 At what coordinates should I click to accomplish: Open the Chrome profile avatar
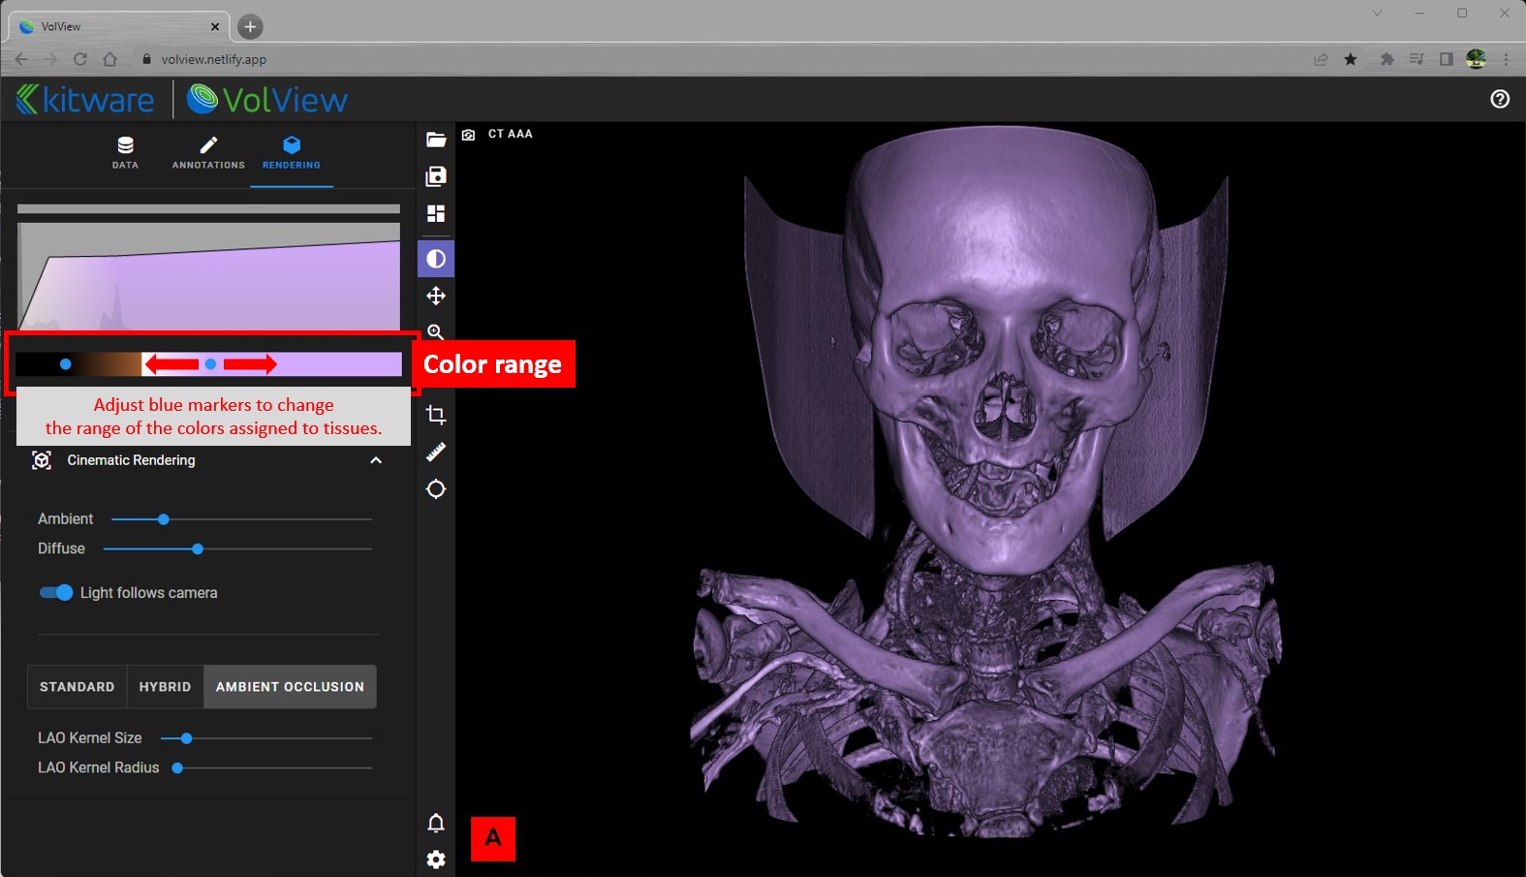pos(1477,59)
